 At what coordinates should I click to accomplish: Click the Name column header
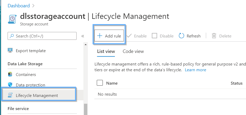point(112,83)
